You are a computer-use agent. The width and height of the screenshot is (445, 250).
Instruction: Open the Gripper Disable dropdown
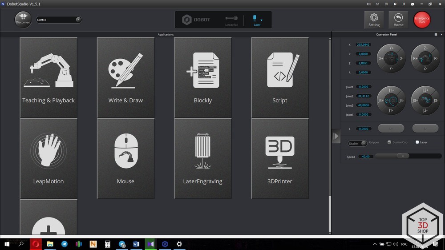pos(357,143)
